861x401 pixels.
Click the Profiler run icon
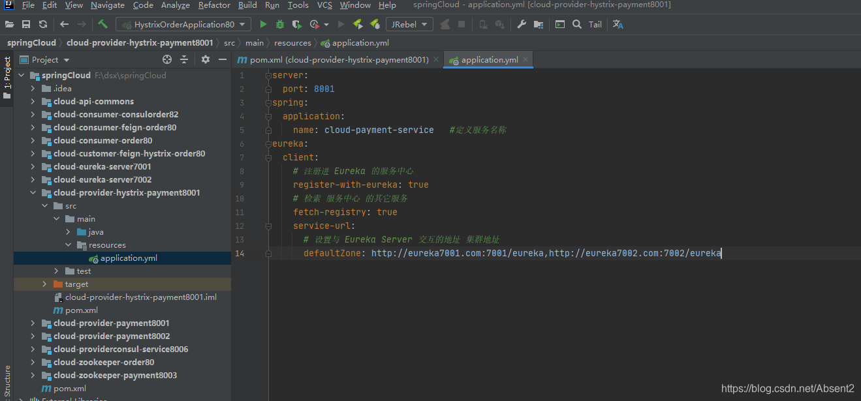click(315, 24)
